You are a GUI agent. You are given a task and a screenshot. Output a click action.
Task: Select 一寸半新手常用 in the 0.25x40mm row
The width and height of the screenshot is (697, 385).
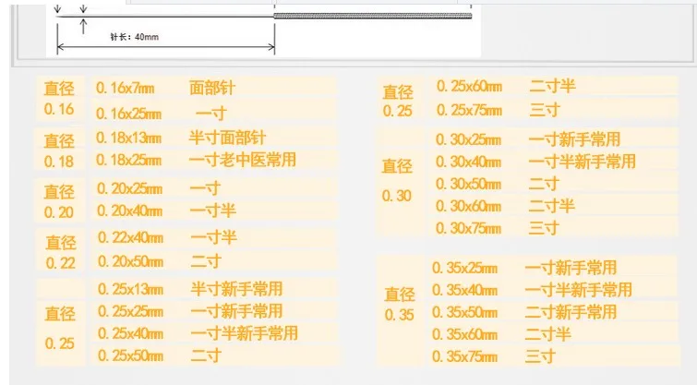coord(245,333)
